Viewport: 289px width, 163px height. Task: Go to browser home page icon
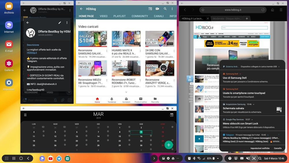(x=273, y=10)
